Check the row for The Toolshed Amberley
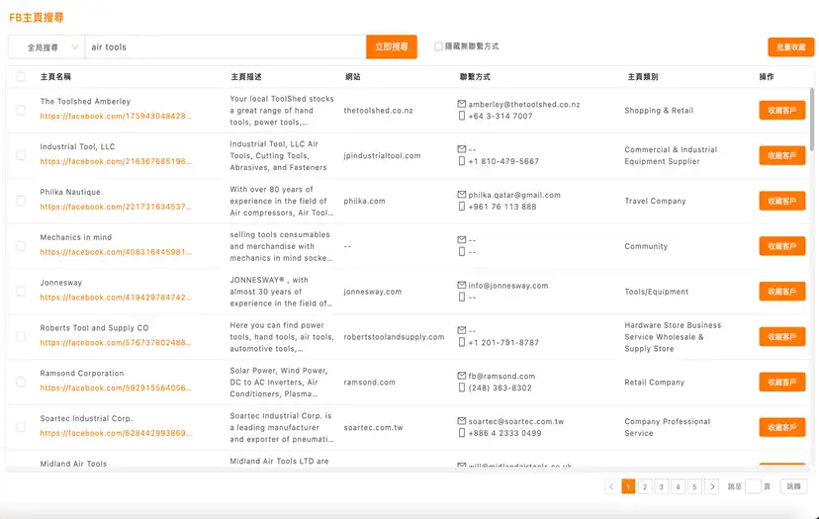Screen dimensions: 819x519 point(21,110)
